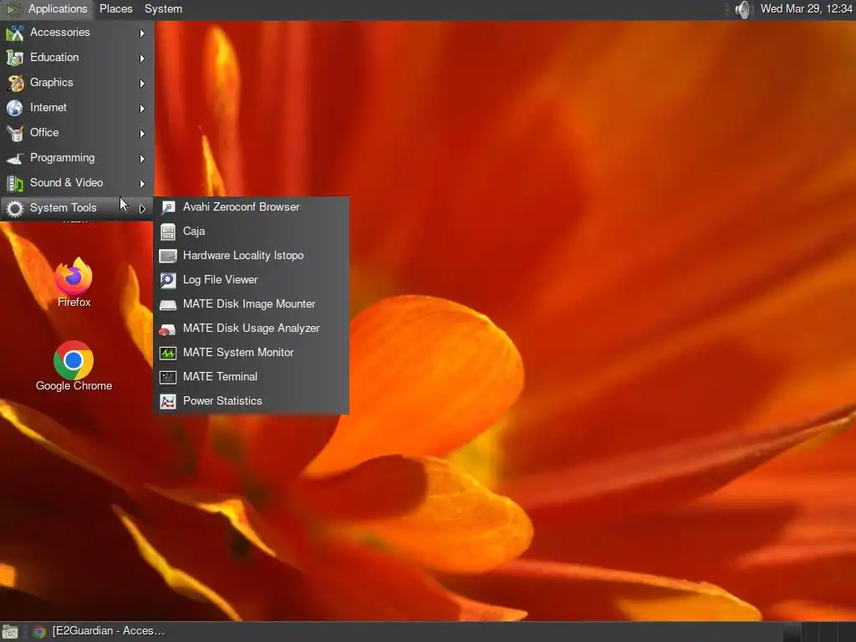Open the Places menu
This screenshot has width=856, height=642.
click(115, 9)
